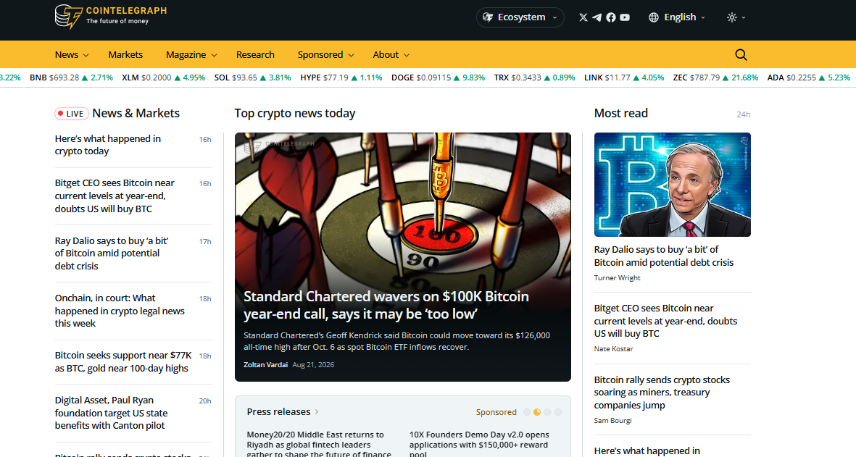Open the Press releases section link
This screenshot has width=856, height=457.
click(283, 412)
